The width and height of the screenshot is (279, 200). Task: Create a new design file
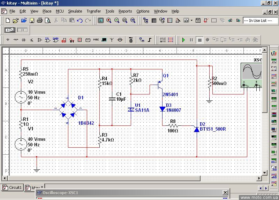[8, 21]
